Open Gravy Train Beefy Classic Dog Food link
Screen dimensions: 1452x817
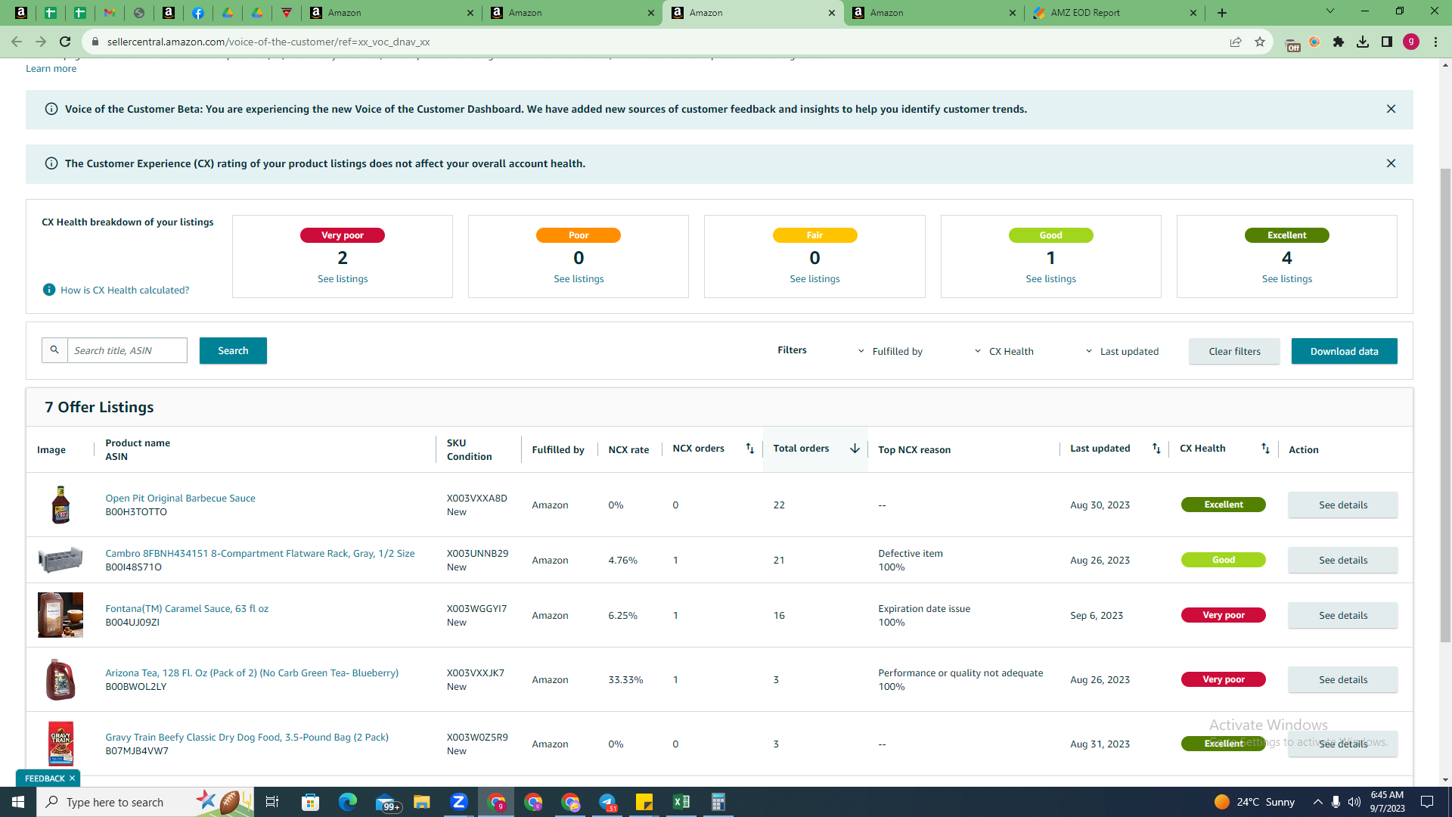(x=247, y=737)
